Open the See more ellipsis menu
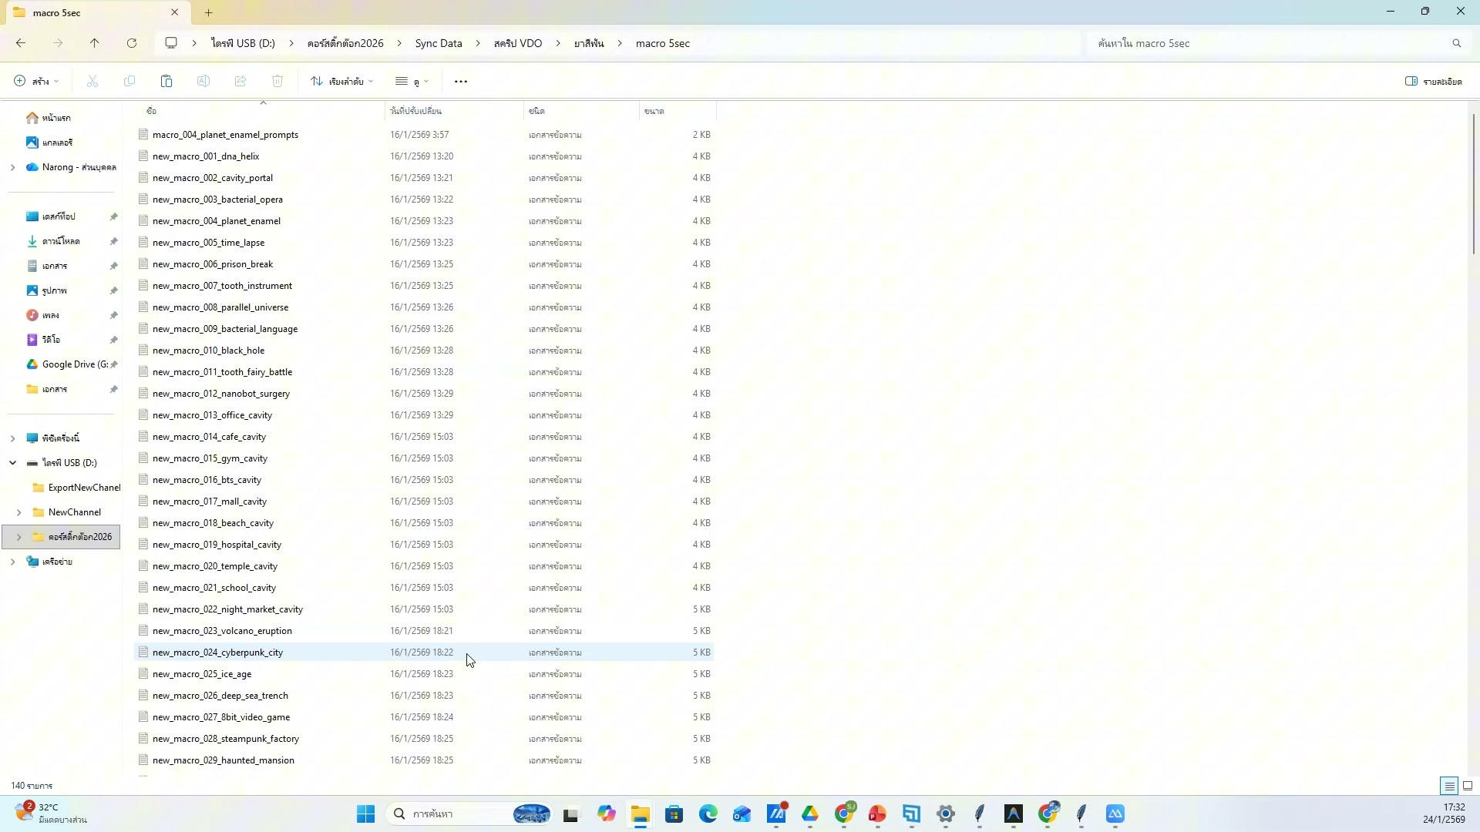 click(461, 81)
